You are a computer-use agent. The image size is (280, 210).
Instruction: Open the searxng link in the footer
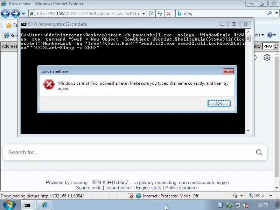[x=79, y=182]
